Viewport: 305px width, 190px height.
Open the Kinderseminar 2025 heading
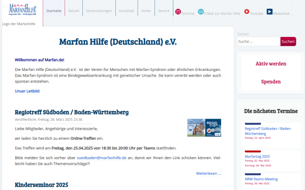click(x=42, y=185)
